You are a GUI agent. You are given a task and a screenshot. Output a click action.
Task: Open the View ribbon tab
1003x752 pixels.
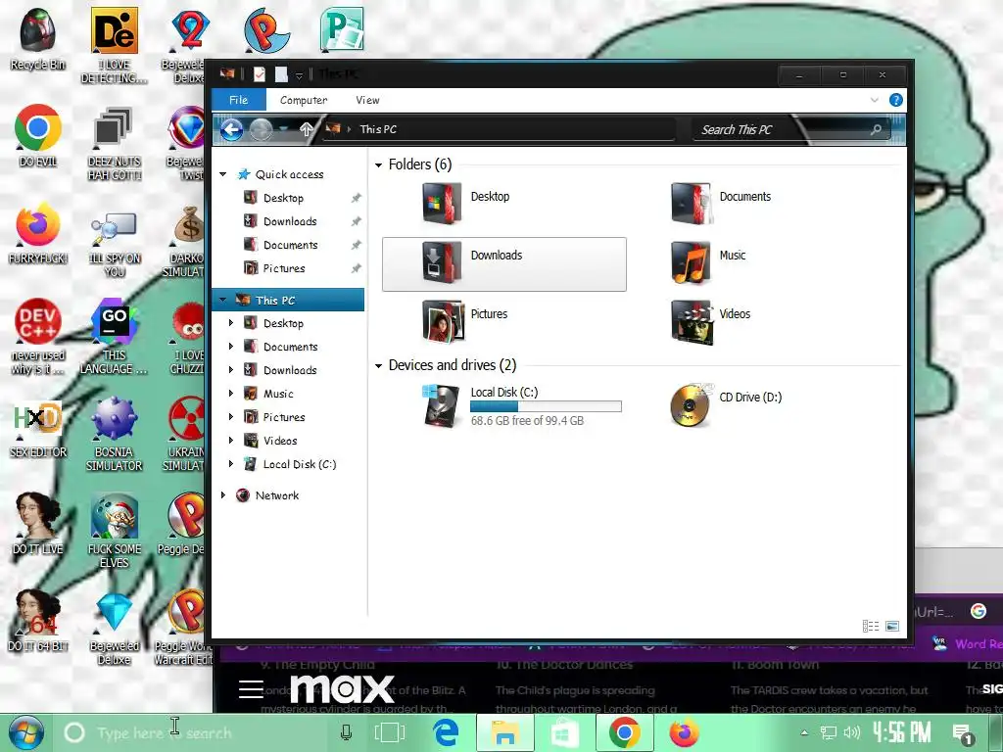click(x=368, y=100)
